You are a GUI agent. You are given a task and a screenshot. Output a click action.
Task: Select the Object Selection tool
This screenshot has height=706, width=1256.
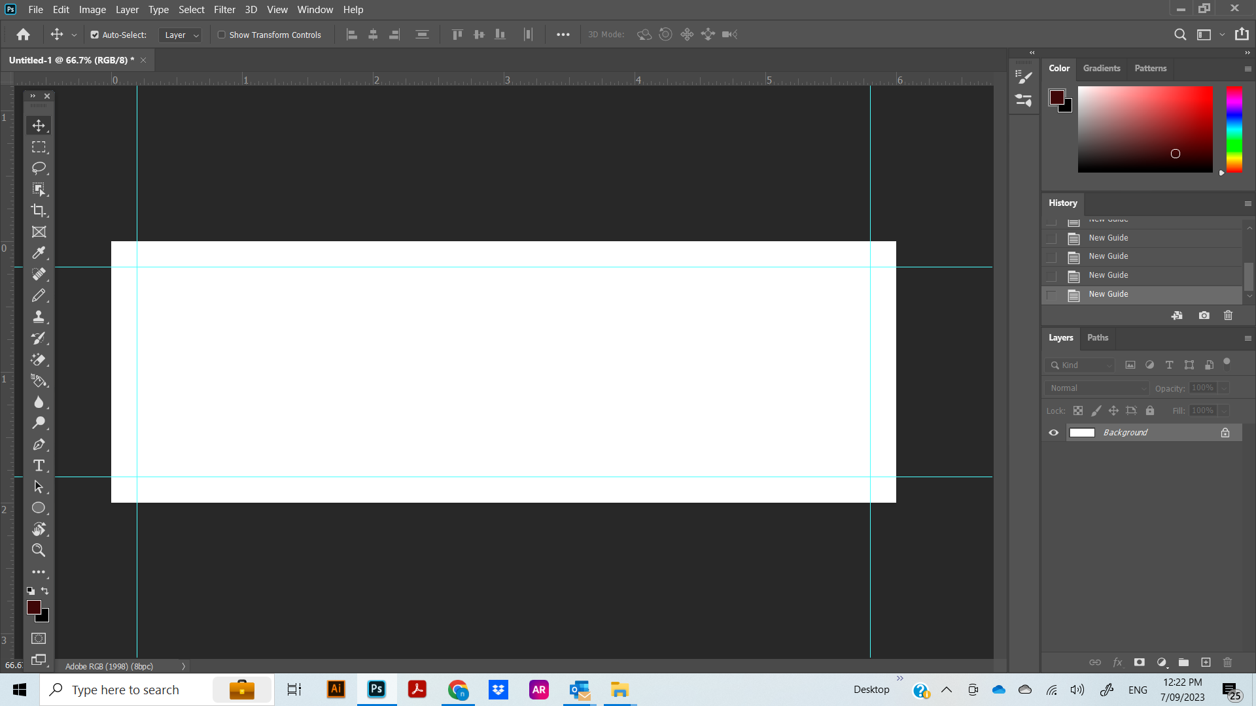(x=39, y=190)
